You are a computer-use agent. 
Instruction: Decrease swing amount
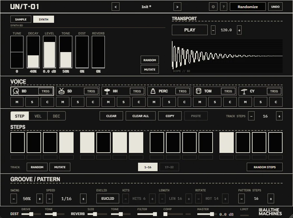(x=14, y=198)
